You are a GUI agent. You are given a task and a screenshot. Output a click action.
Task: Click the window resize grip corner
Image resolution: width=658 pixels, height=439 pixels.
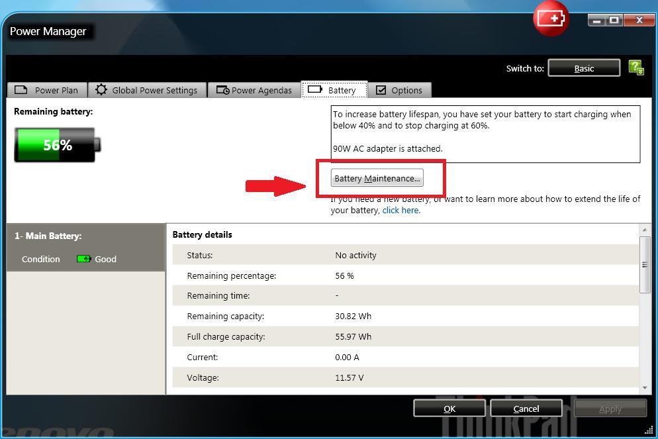click(x=649, y=430)
